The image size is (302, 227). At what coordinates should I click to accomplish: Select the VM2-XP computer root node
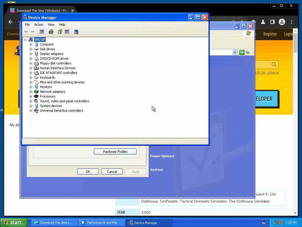[x=40, y=40]
